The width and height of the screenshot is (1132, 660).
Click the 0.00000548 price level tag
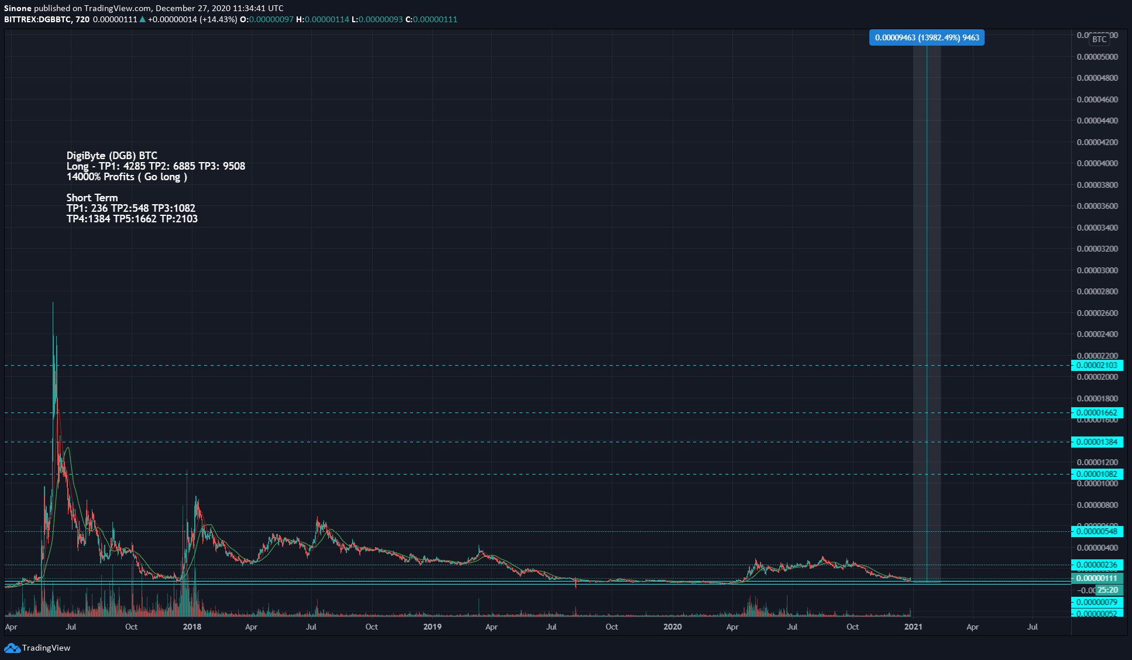tap(1097, 531)
